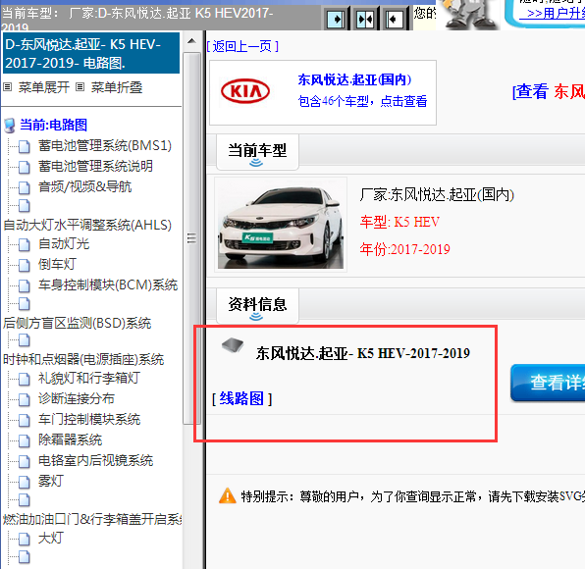This screenshot has width=585, height=569.
Task: Click the 当前:电路图 root node icon
Action: 10,126
